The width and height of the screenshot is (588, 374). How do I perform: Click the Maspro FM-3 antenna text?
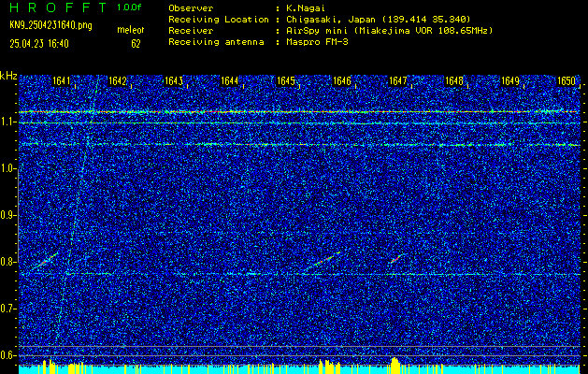pyautogui.click(x=317, y=42)
